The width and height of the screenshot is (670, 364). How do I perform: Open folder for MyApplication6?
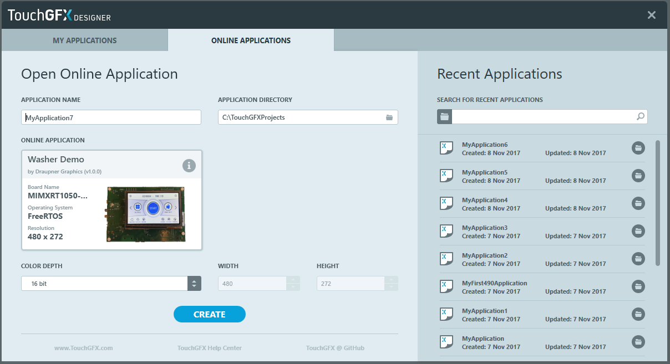(638, 148)
